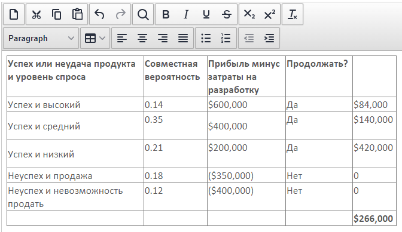Click 'Нет' in the 'Неуспех и продажа' row

coord(294,176)
